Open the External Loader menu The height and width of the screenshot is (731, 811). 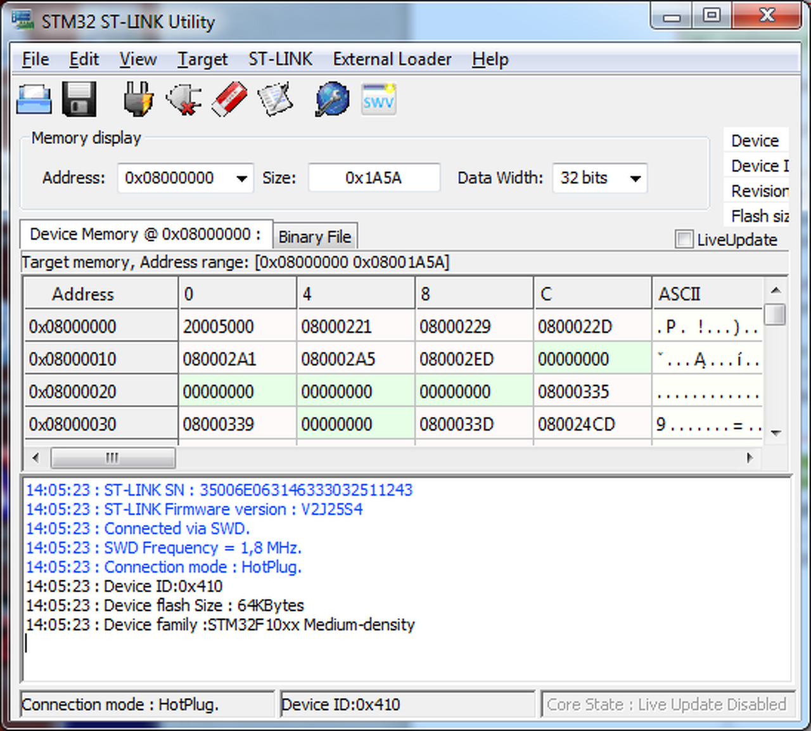tap(392, 59)
